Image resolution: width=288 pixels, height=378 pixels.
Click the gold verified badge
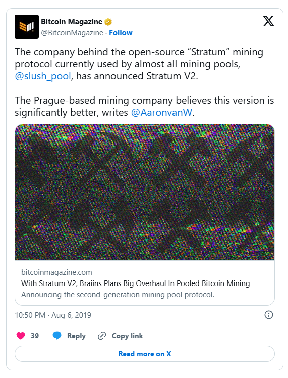108,22
